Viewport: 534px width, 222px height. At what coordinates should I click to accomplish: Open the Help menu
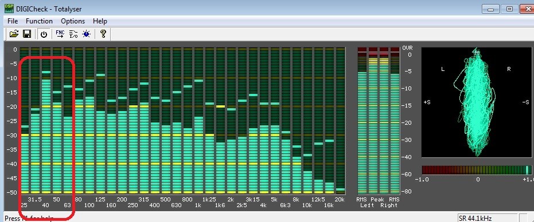(100, 21)
